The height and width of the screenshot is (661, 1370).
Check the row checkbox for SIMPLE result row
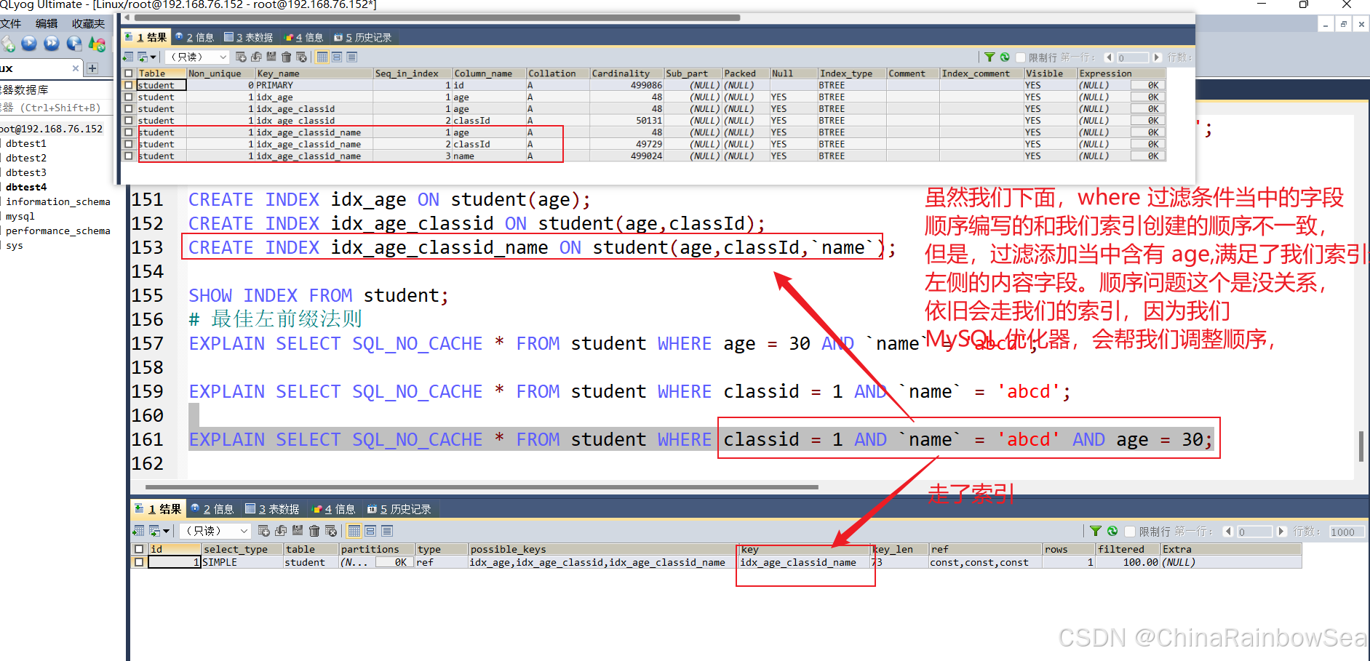(x=139, y=562)
